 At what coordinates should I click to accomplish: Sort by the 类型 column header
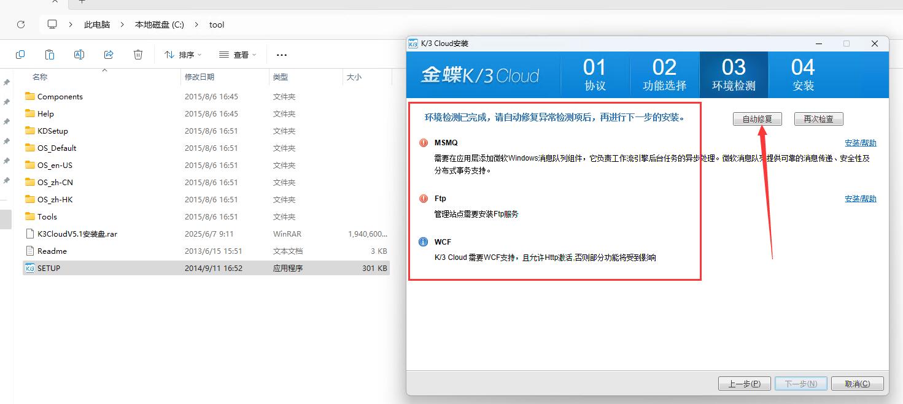[281, 77]
